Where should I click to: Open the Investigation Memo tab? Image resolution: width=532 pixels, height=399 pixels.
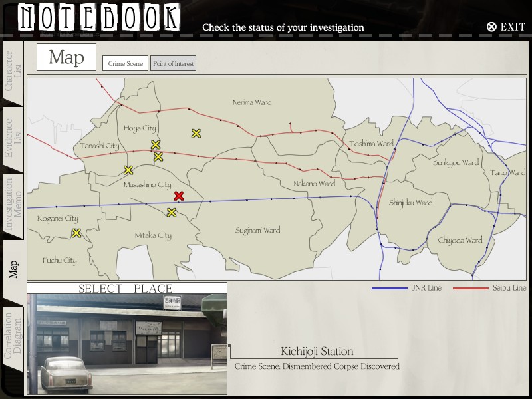point(13,205)
